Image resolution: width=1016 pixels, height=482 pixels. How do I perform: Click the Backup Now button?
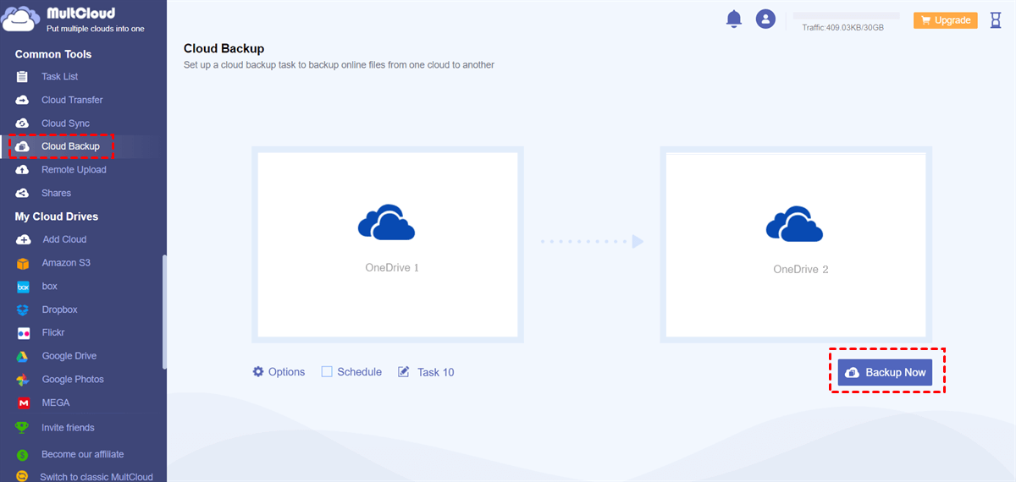[x=885, y=372]
